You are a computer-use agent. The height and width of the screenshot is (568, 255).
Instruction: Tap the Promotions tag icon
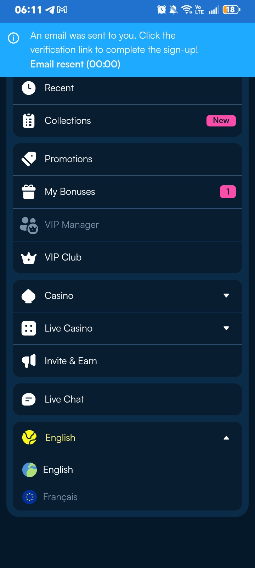tap(29, 159)
